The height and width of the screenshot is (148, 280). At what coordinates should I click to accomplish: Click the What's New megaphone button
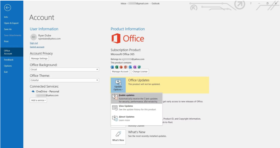[x=118, y=137]
